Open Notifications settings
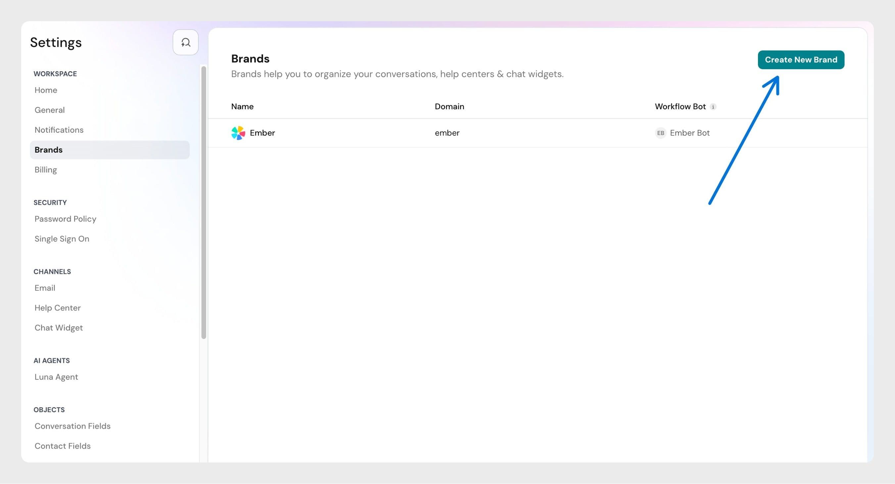Viewport: 895px width, 484px height. tap(59, 129)
